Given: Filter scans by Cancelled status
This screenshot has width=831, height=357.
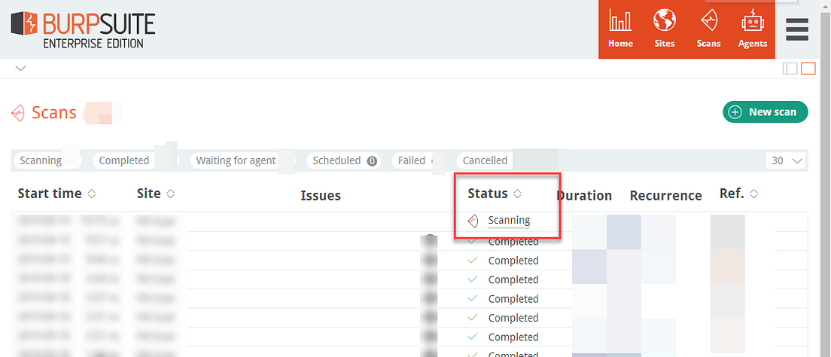Looking at the screenshot, I should pyautogui.click(x=485, y=160).
